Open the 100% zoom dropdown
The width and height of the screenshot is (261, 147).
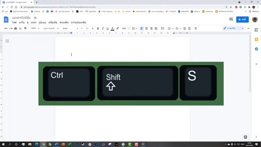pos(35,29)
